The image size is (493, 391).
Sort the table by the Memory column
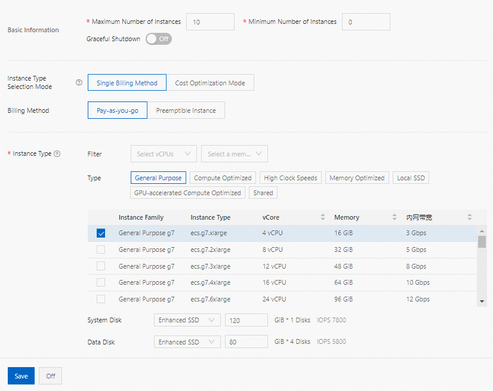point(394,217)
